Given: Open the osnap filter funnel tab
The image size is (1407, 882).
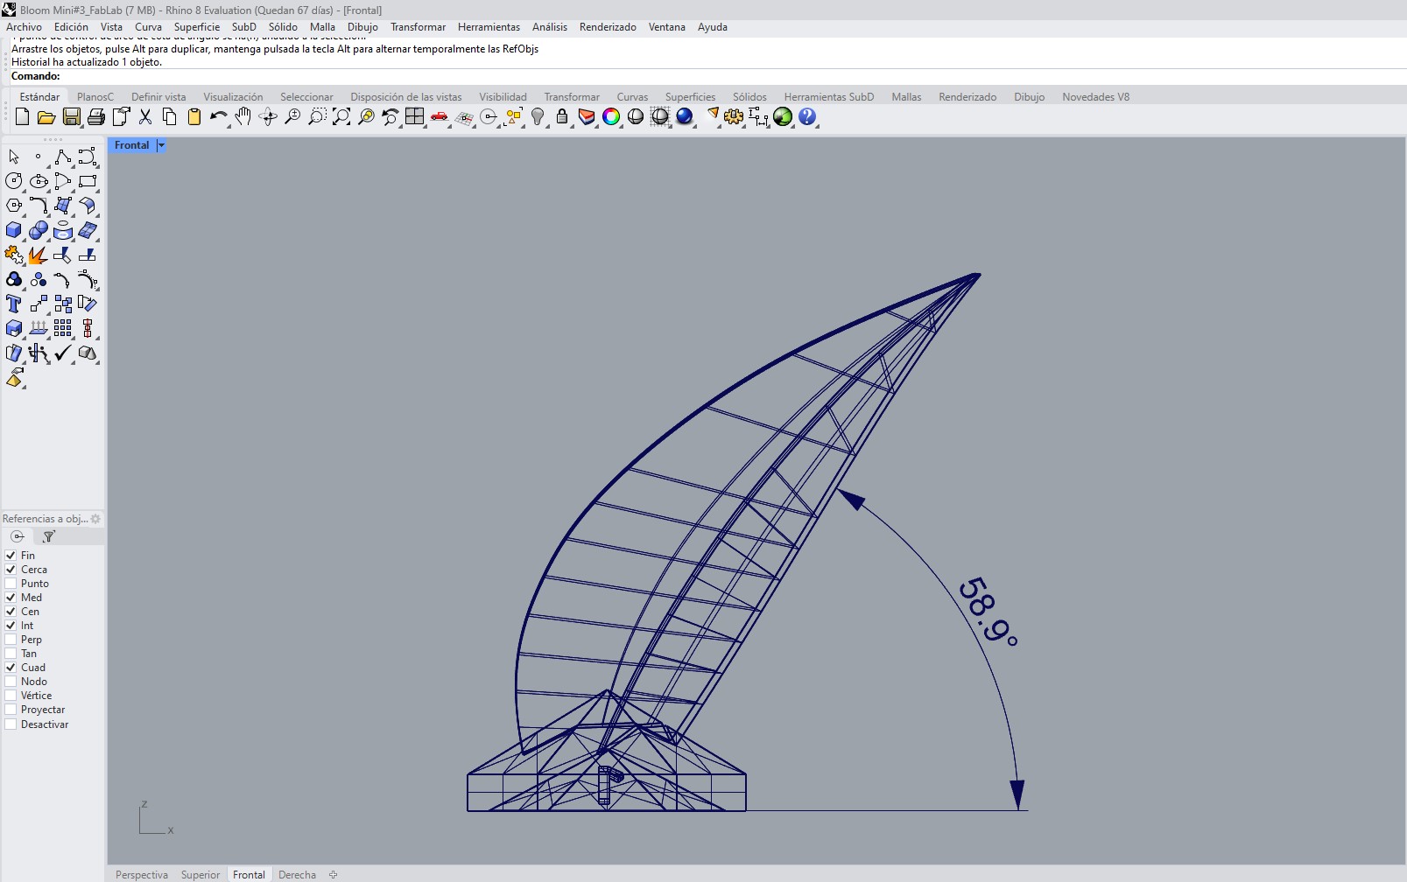Looking at the screenshot, I should (x=49, y=536).
